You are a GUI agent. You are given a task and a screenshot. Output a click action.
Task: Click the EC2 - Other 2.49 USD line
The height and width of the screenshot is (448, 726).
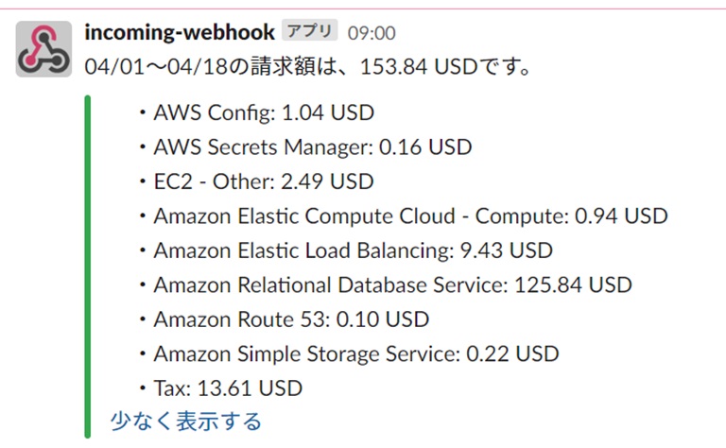tap(264, 181)
